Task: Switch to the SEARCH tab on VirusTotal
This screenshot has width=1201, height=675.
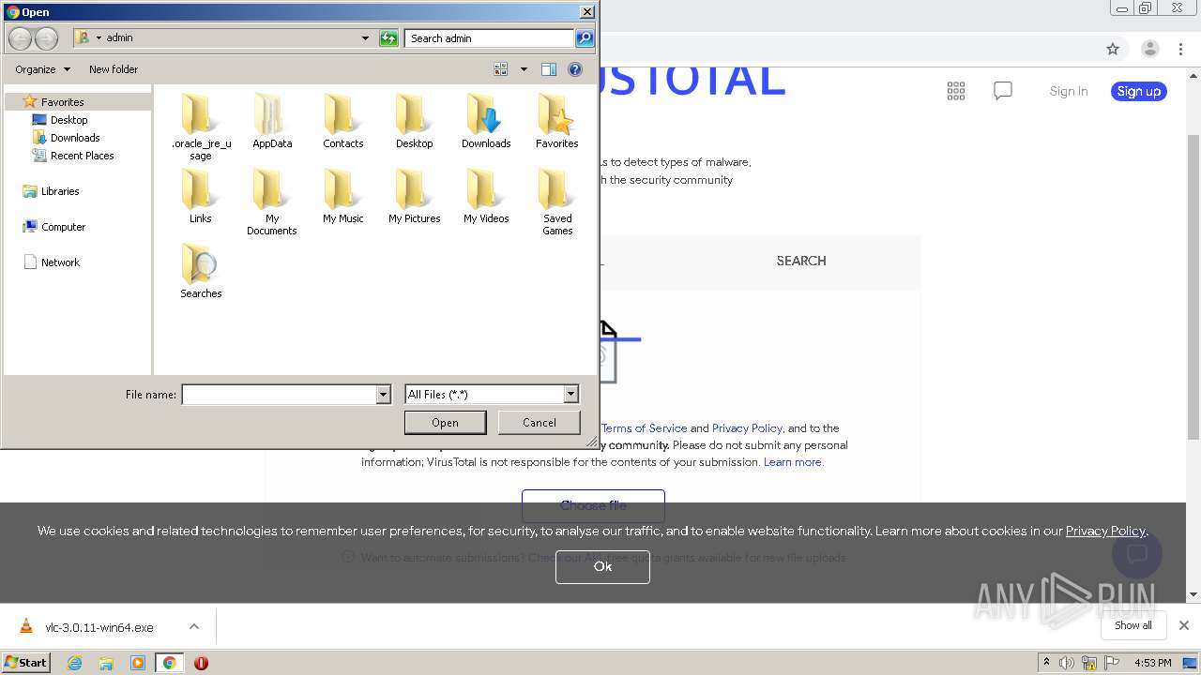Action: 801,261
